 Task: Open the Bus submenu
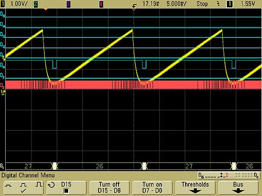pos(238,188)
